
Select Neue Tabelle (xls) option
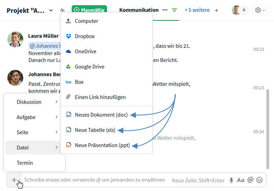(x=95, y=130)
